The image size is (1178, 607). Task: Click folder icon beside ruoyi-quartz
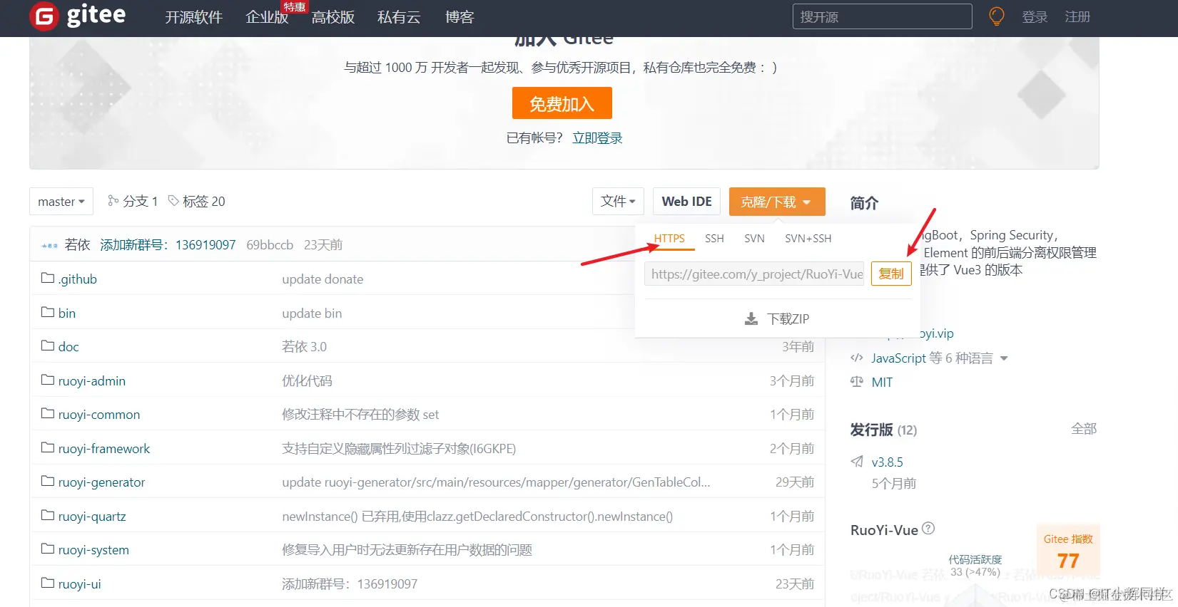click(48, 515)
